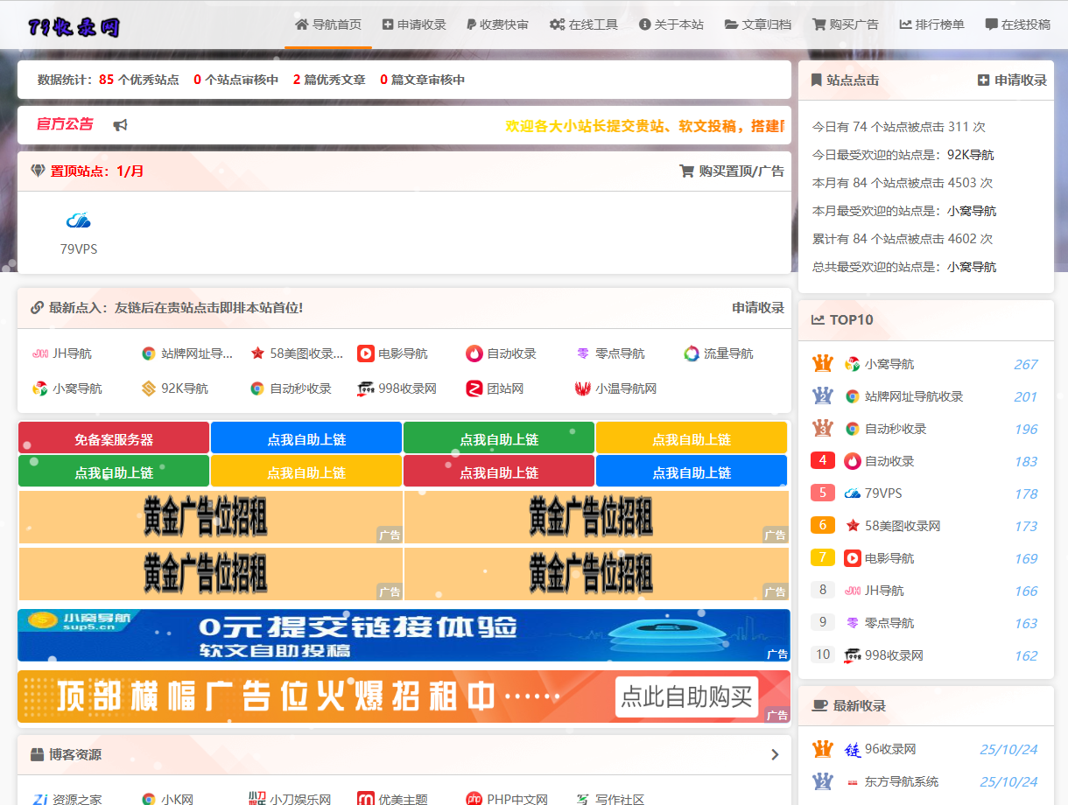Click the 92K导航 orange diamond icon

pyautogui.click(x=149, y=388)
